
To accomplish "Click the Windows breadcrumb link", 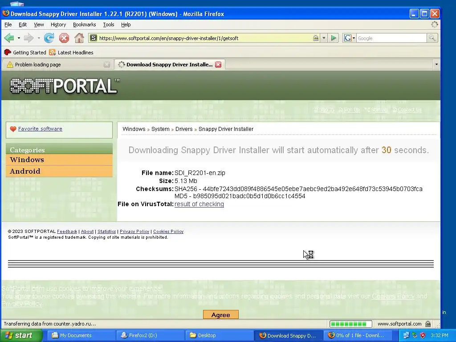I will tap(134, 129).
